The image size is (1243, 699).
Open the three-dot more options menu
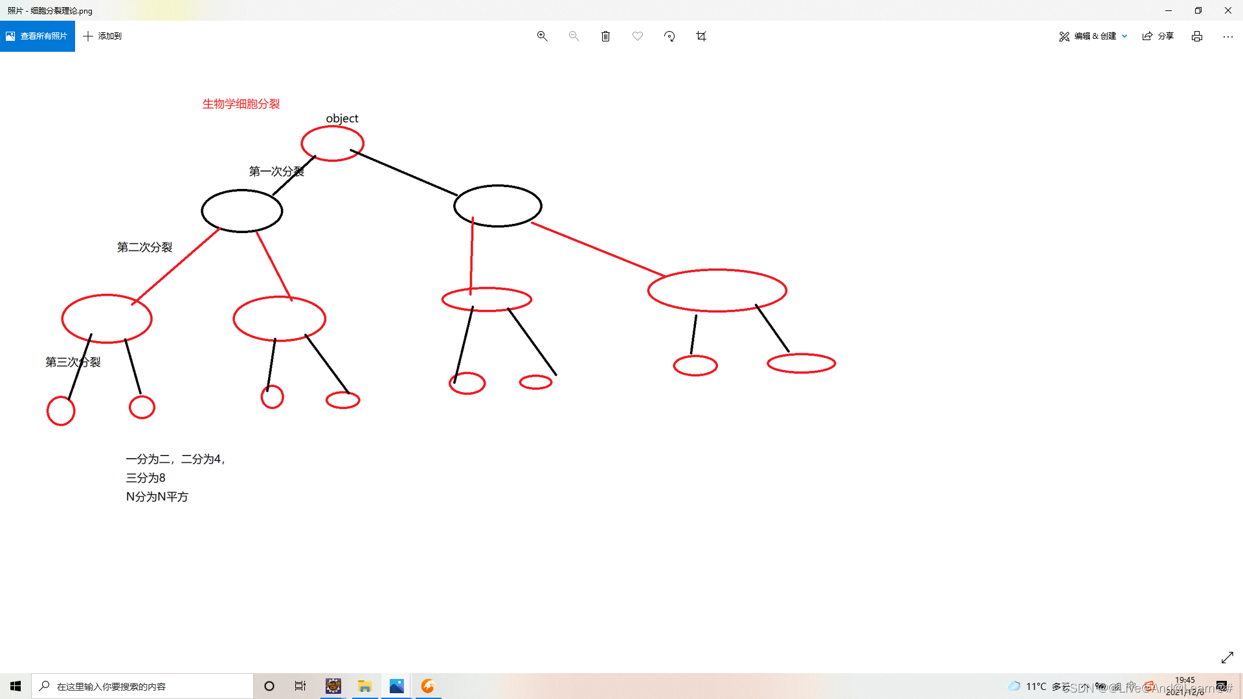[1228, 36]
